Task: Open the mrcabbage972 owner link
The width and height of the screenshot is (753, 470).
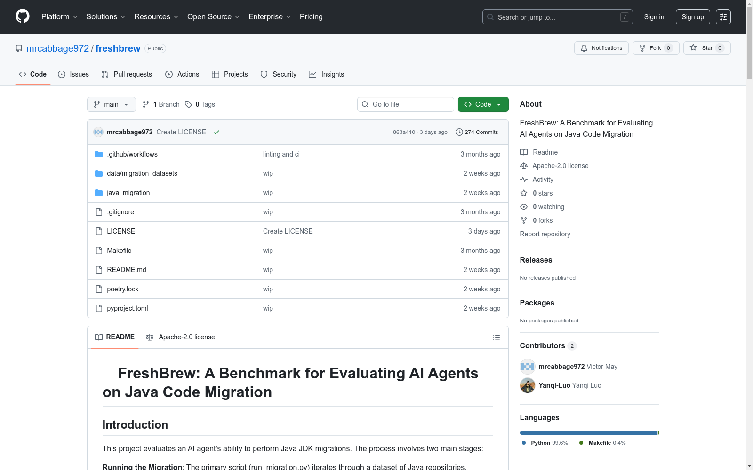Action: point(57,48)
